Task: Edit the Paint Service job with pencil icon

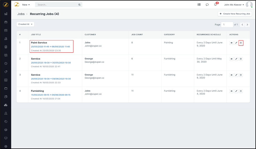Action: pyautogui.click(x=236, y=43)
